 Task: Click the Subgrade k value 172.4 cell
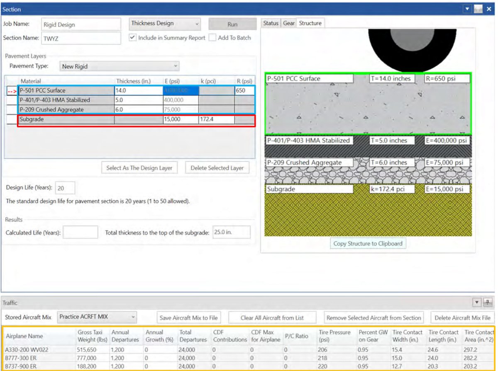[x=217, y=120]
